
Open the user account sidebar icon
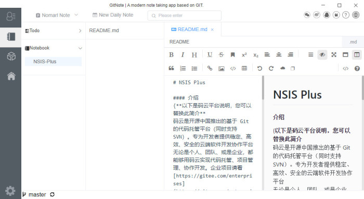pyautogui.click(x=11, y=17)
